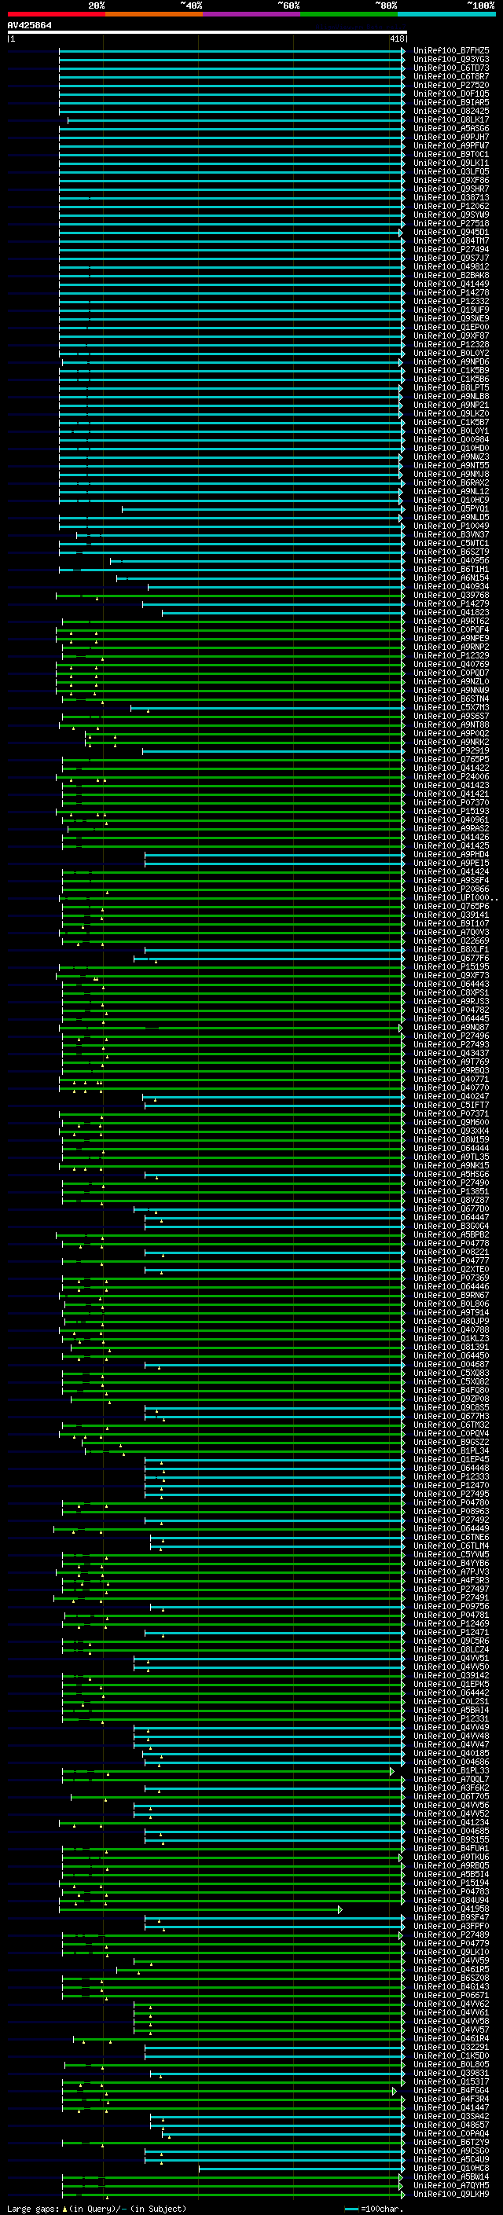Click the orange ~40% identity legend segment
Viewport: 503px width, 2215px height.
(154, 14)
